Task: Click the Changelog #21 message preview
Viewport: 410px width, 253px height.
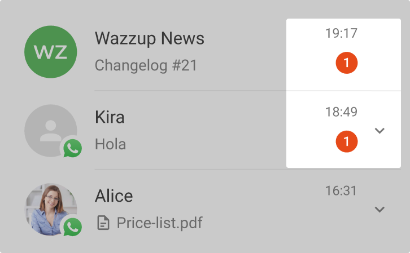Action: 146,66
